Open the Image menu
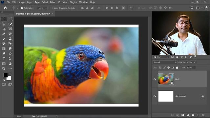This screenshot has height=118, width=210. (x=22, y=2)
